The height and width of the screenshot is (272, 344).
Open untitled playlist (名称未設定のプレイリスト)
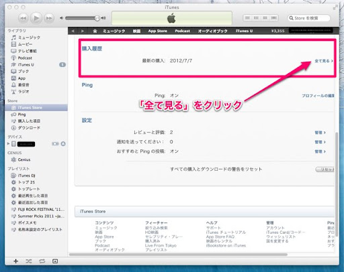click(40, 230)
